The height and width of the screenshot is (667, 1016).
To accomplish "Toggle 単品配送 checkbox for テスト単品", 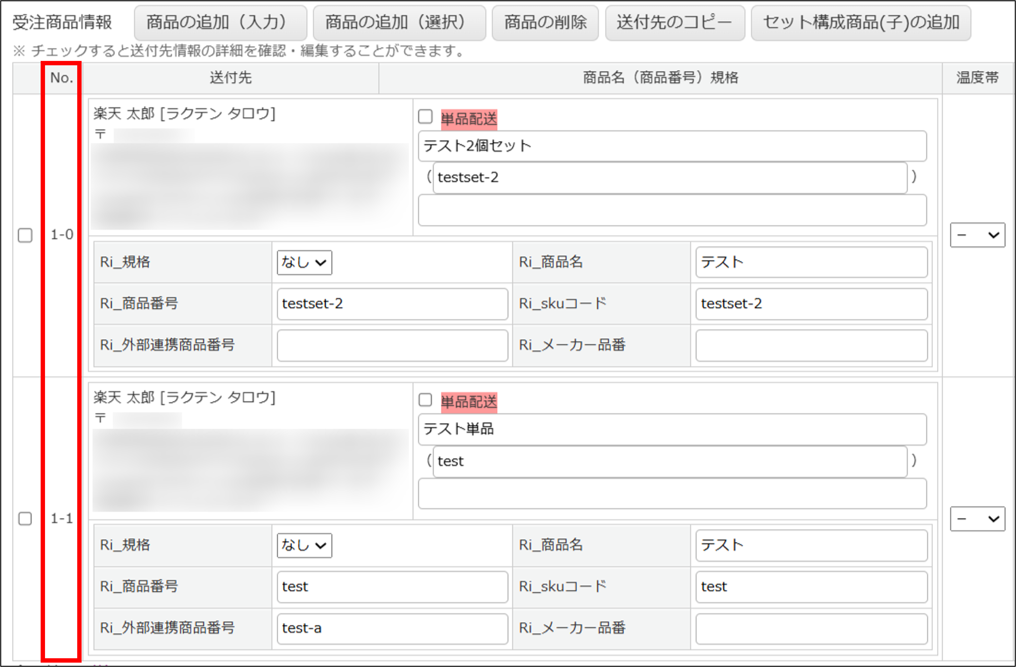I will coord(425,400).
